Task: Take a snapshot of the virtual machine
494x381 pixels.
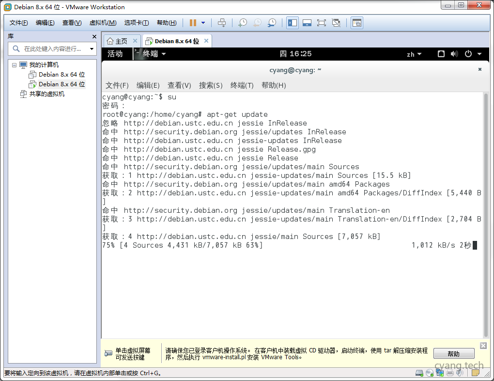Action: click(243, 23)
